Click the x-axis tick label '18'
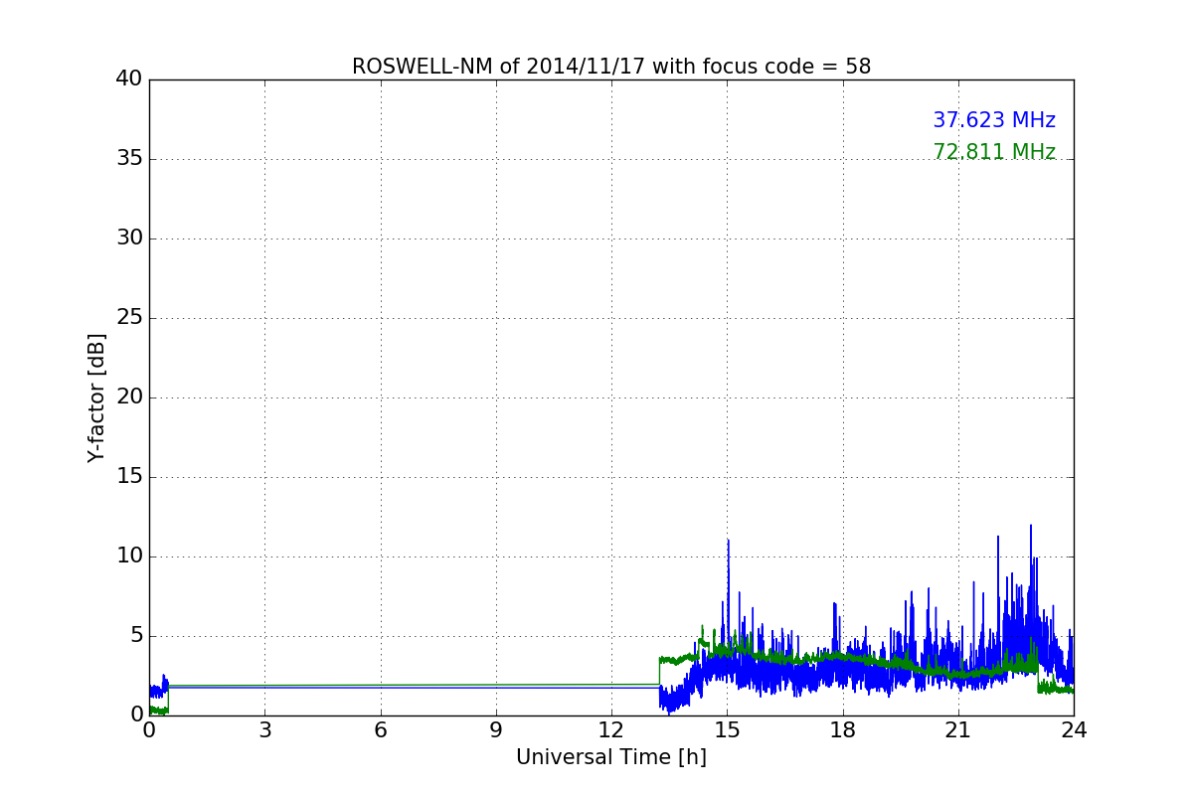Viewport: 1193px width, 795px height. tap(843, 730)
